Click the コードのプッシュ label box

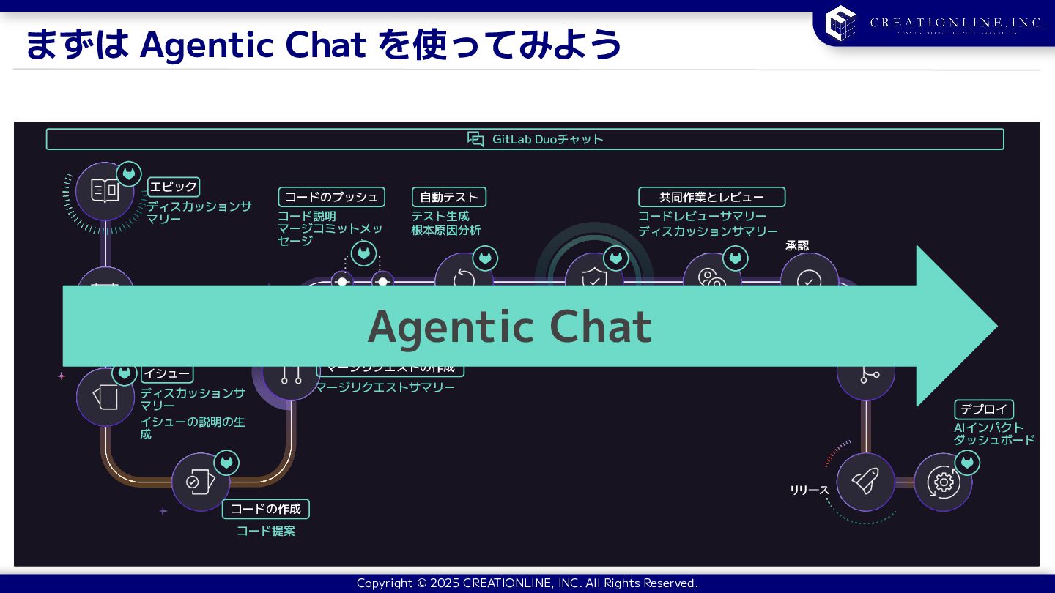331,197
